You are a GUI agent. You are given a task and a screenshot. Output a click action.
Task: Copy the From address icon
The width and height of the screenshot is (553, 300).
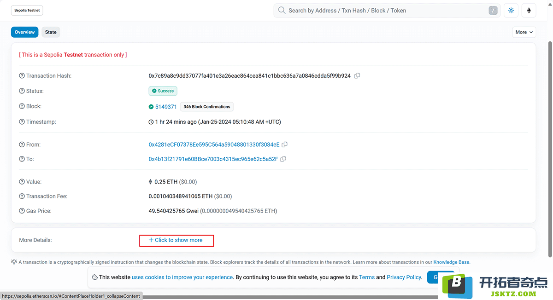(285, 144)
